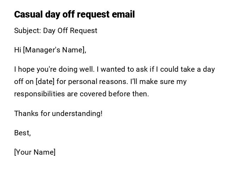
Task: Click the 'Thanks for understanding!' line
Action: 58,114
